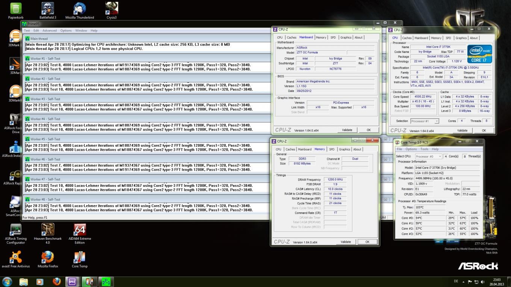Click the taskbar clock showing 23:03
Screen dimensions: 511x287
point(497,282)
